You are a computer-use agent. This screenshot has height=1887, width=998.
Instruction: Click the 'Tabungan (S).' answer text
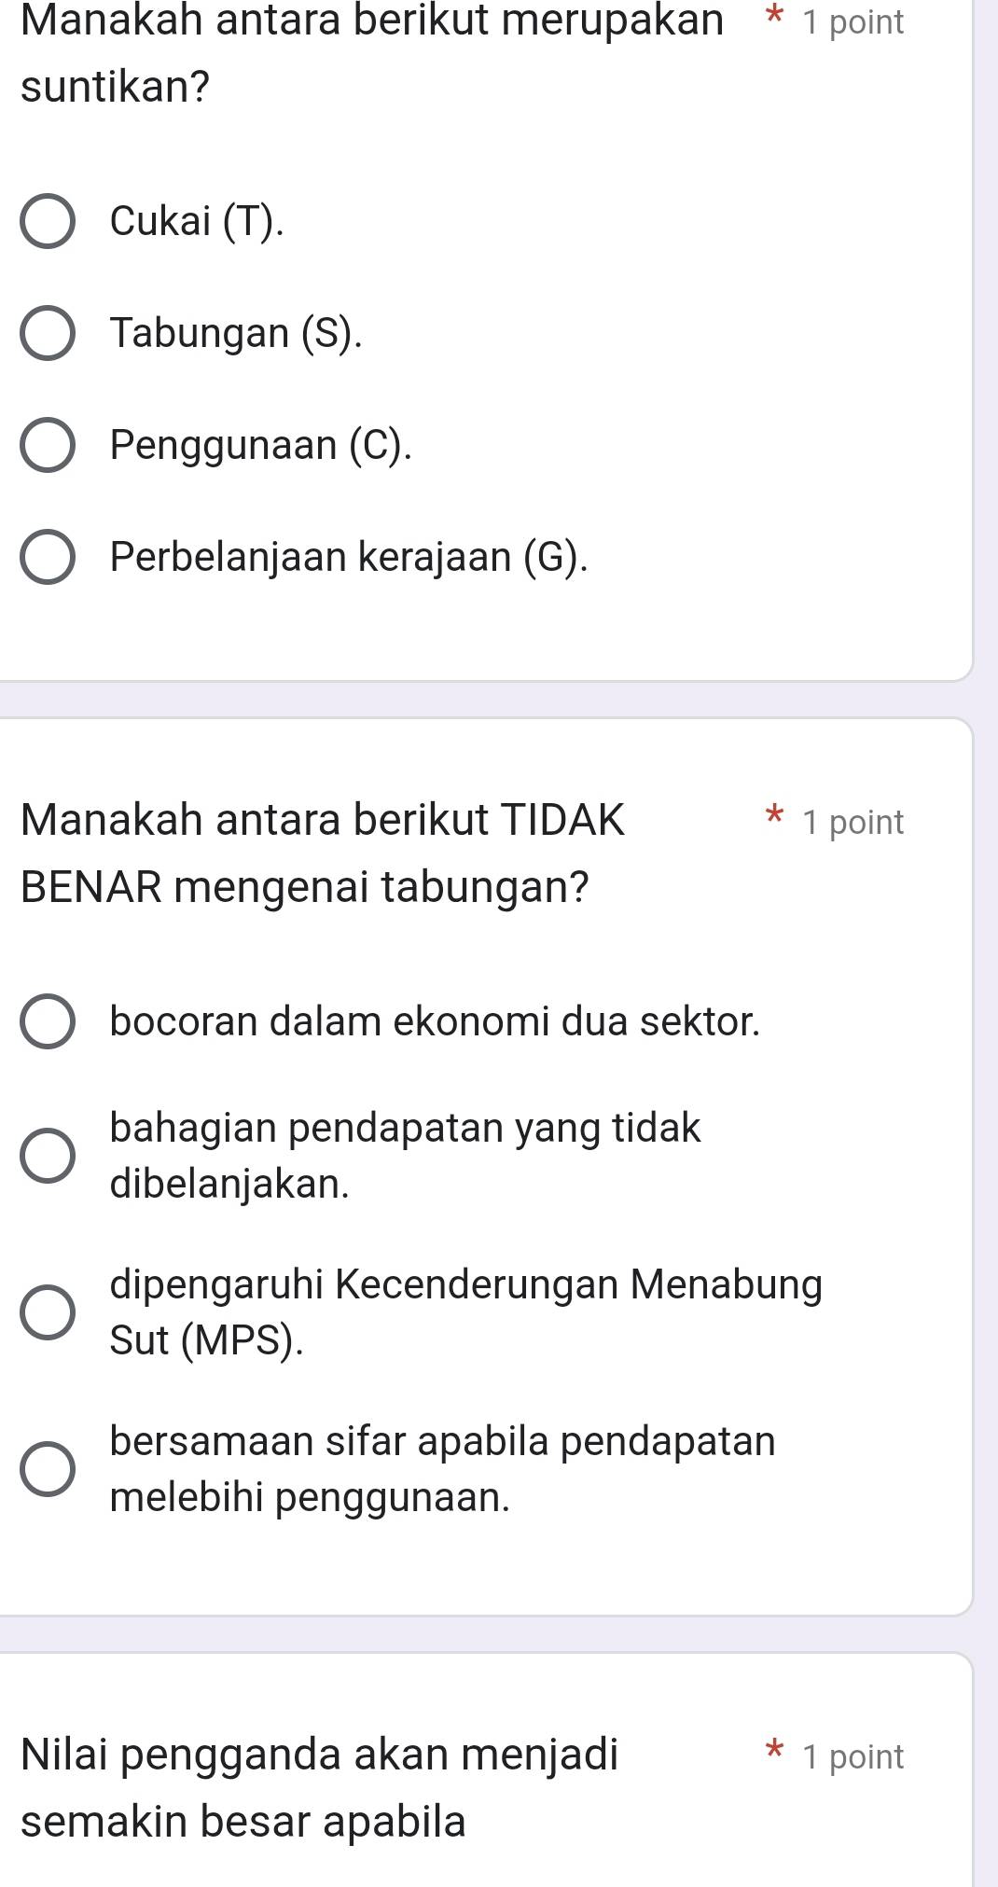tap(236, 333)
